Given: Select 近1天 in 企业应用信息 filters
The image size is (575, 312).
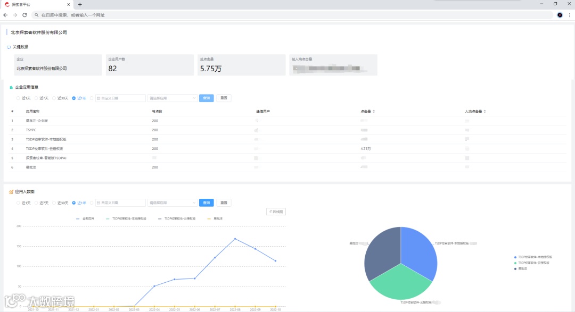Looking at the screenshot, I should pos(23,98).
